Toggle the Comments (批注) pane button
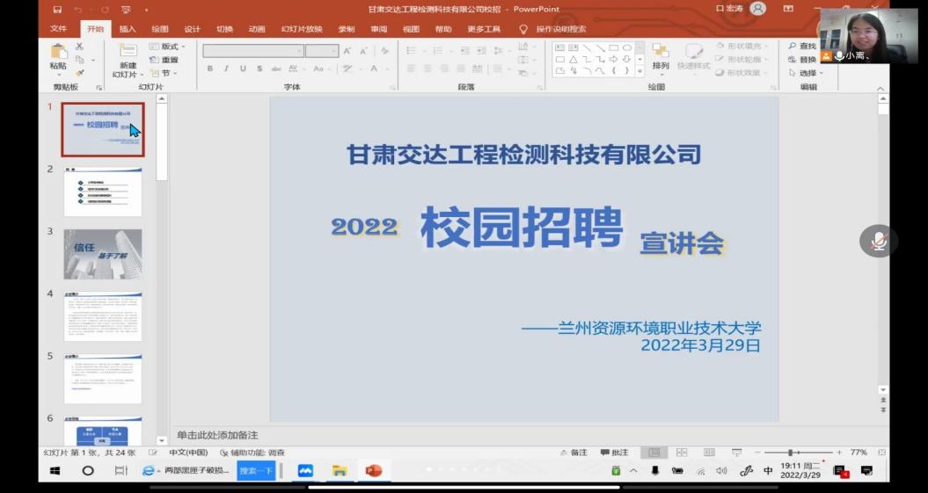 pos(614,453)
